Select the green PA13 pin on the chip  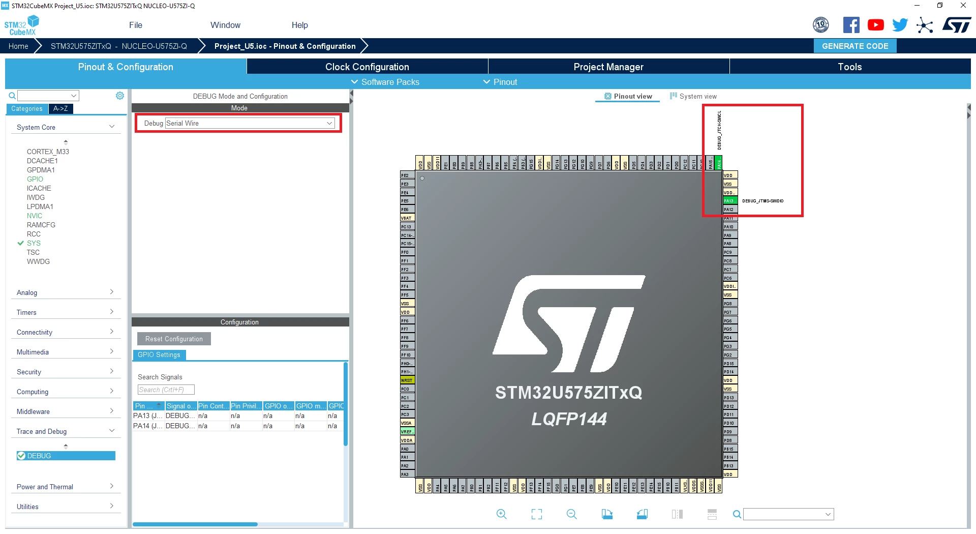(730, 201)
